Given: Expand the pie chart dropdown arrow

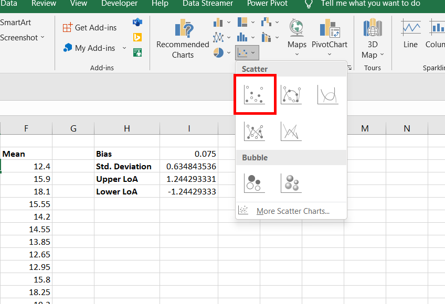Looking at the screenshot, I should (229, 52).
